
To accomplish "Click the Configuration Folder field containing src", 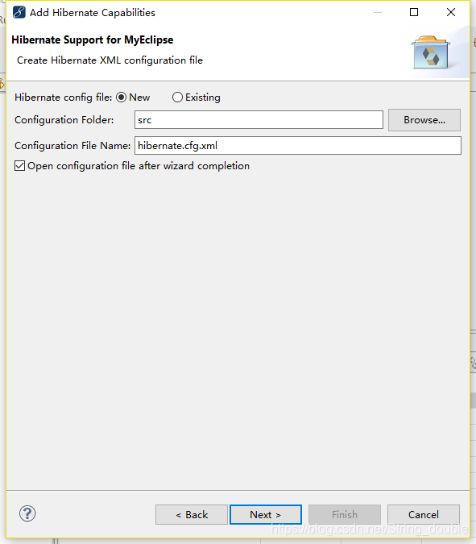I will [259, 120].
